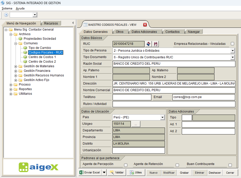Enable the Agente de Retención checkbox
This screenshot has width=241, height=178.
[177, 165]
